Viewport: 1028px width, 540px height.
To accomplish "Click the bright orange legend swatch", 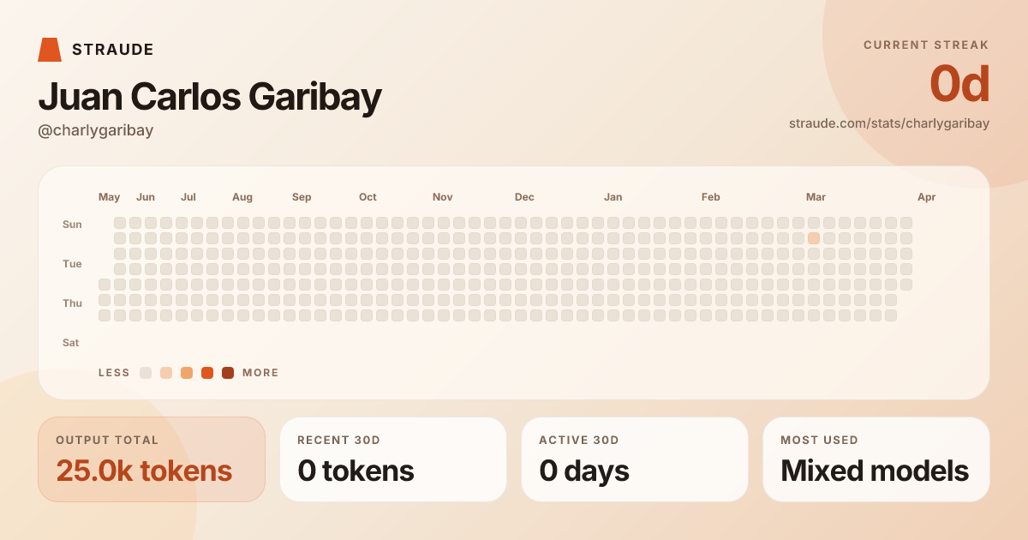I will point(207,373).
